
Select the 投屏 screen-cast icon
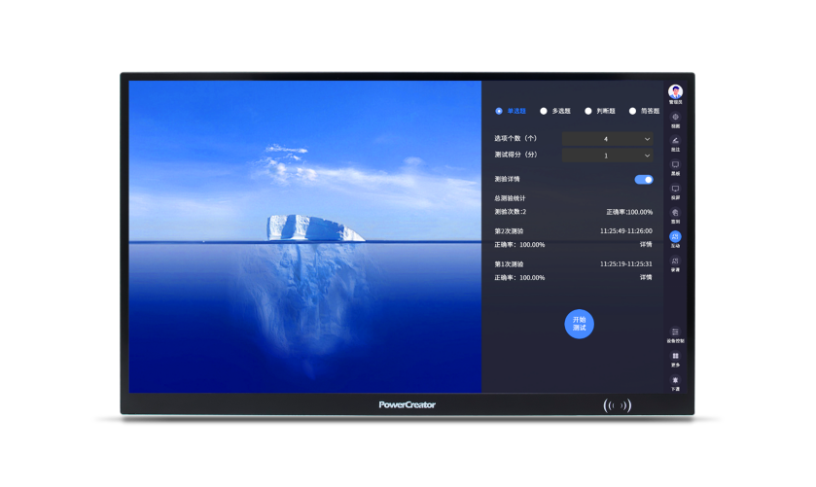click(675, 191)
